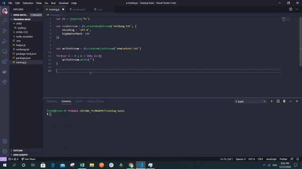Show hidden system tray icons
This screenshot has width=302, height=169.
(264, 165)
